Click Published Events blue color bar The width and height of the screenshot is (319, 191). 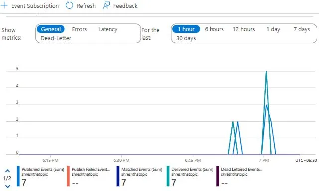click(x=18, y=176)
